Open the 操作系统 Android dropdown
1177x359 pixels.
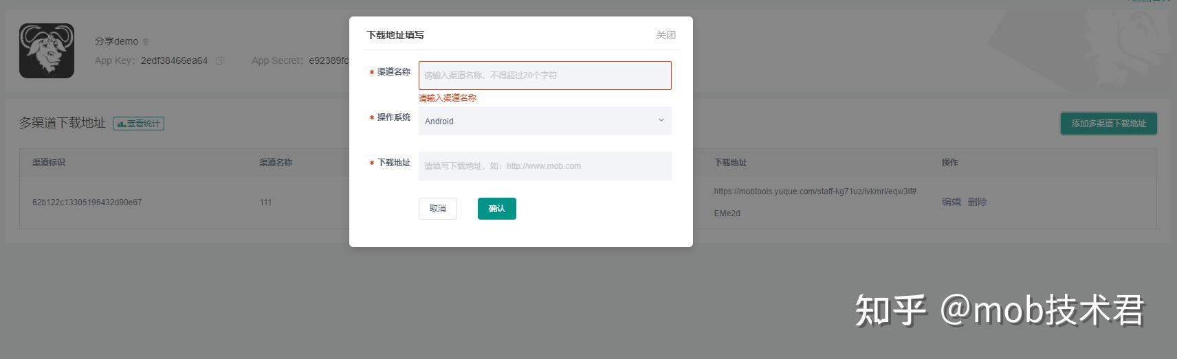544,121
